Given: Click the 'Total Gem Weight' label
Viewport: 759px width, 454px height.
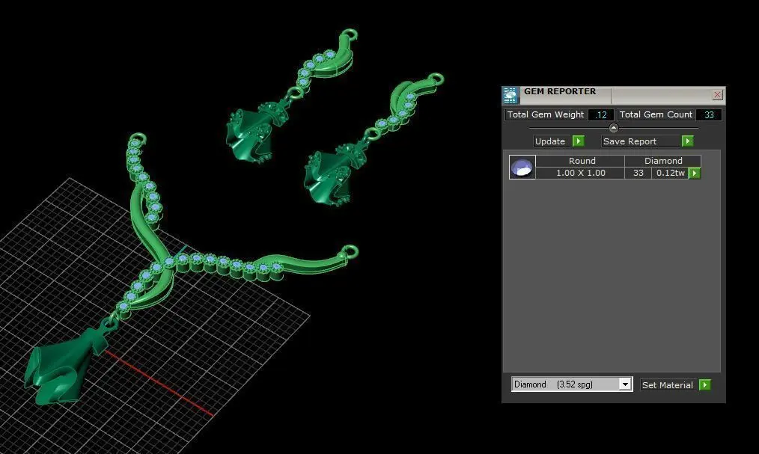Looking at the screenshot, I should [x=546, y=114].
